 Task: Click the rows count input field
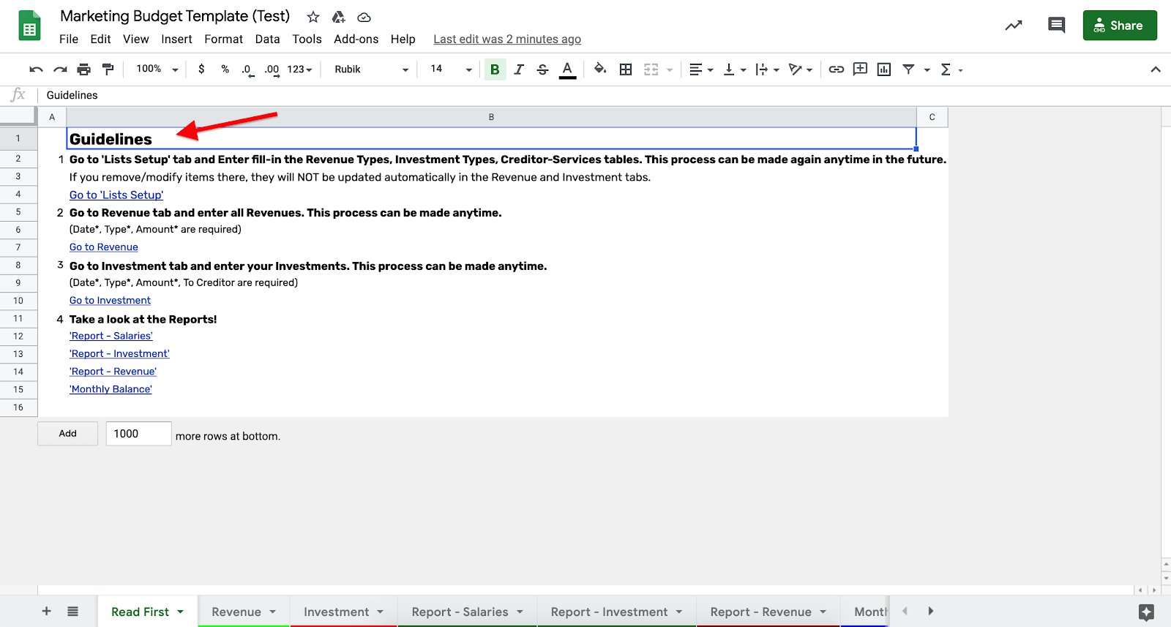pos(138,433)
